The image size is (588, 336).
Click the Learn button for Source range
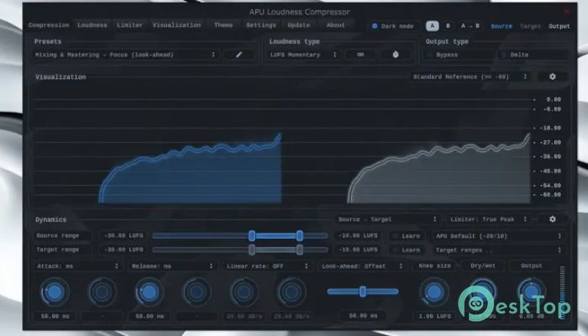point(407,236)
